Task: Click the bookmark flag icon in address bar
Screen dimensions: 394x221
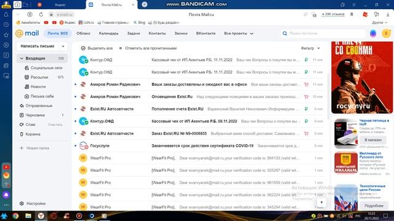Action: tap(352, 15)
